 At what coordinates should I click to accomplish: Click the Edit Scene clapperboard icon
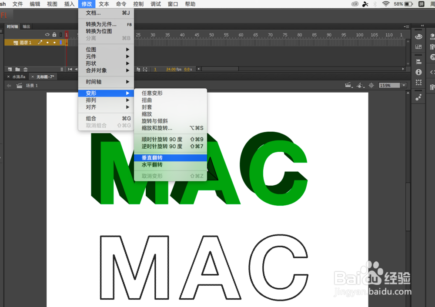[348, 85]
